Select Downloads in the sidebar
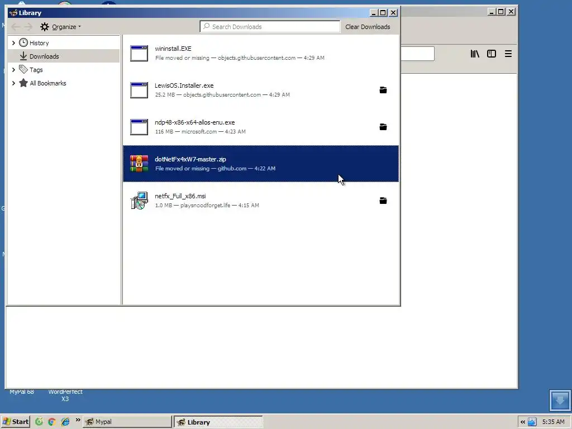Image resolution: width=572 pixels, height=429 pixels. [x=64, y=56]
